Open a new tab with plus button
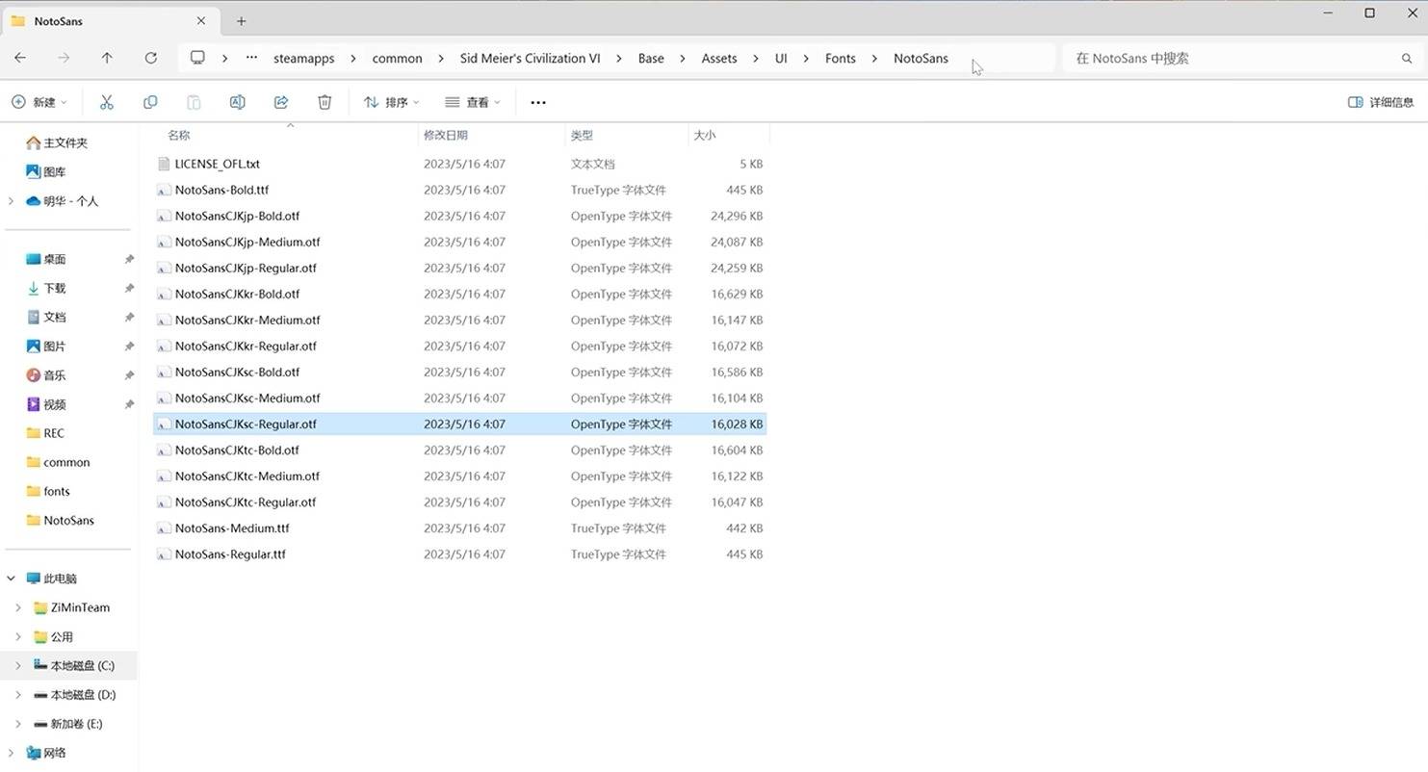 241,20
